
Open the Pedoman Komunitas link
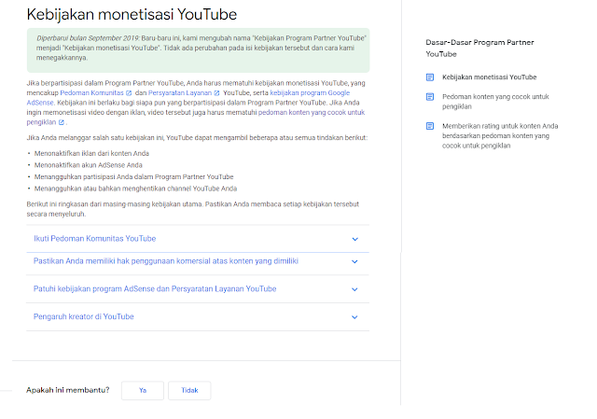coord(91,93)
